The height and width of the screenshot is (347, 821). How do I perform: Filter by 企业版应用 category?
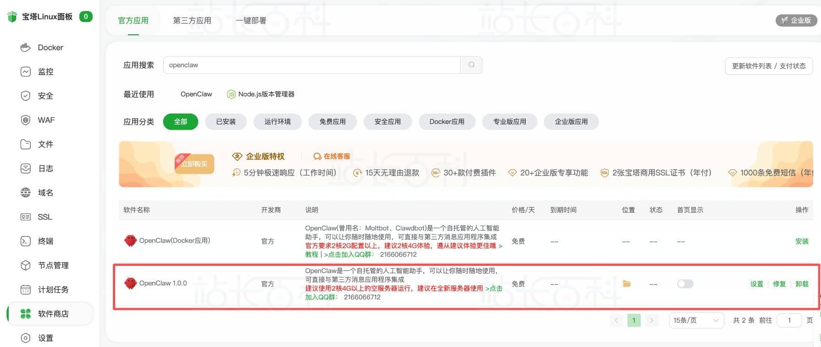571,121
